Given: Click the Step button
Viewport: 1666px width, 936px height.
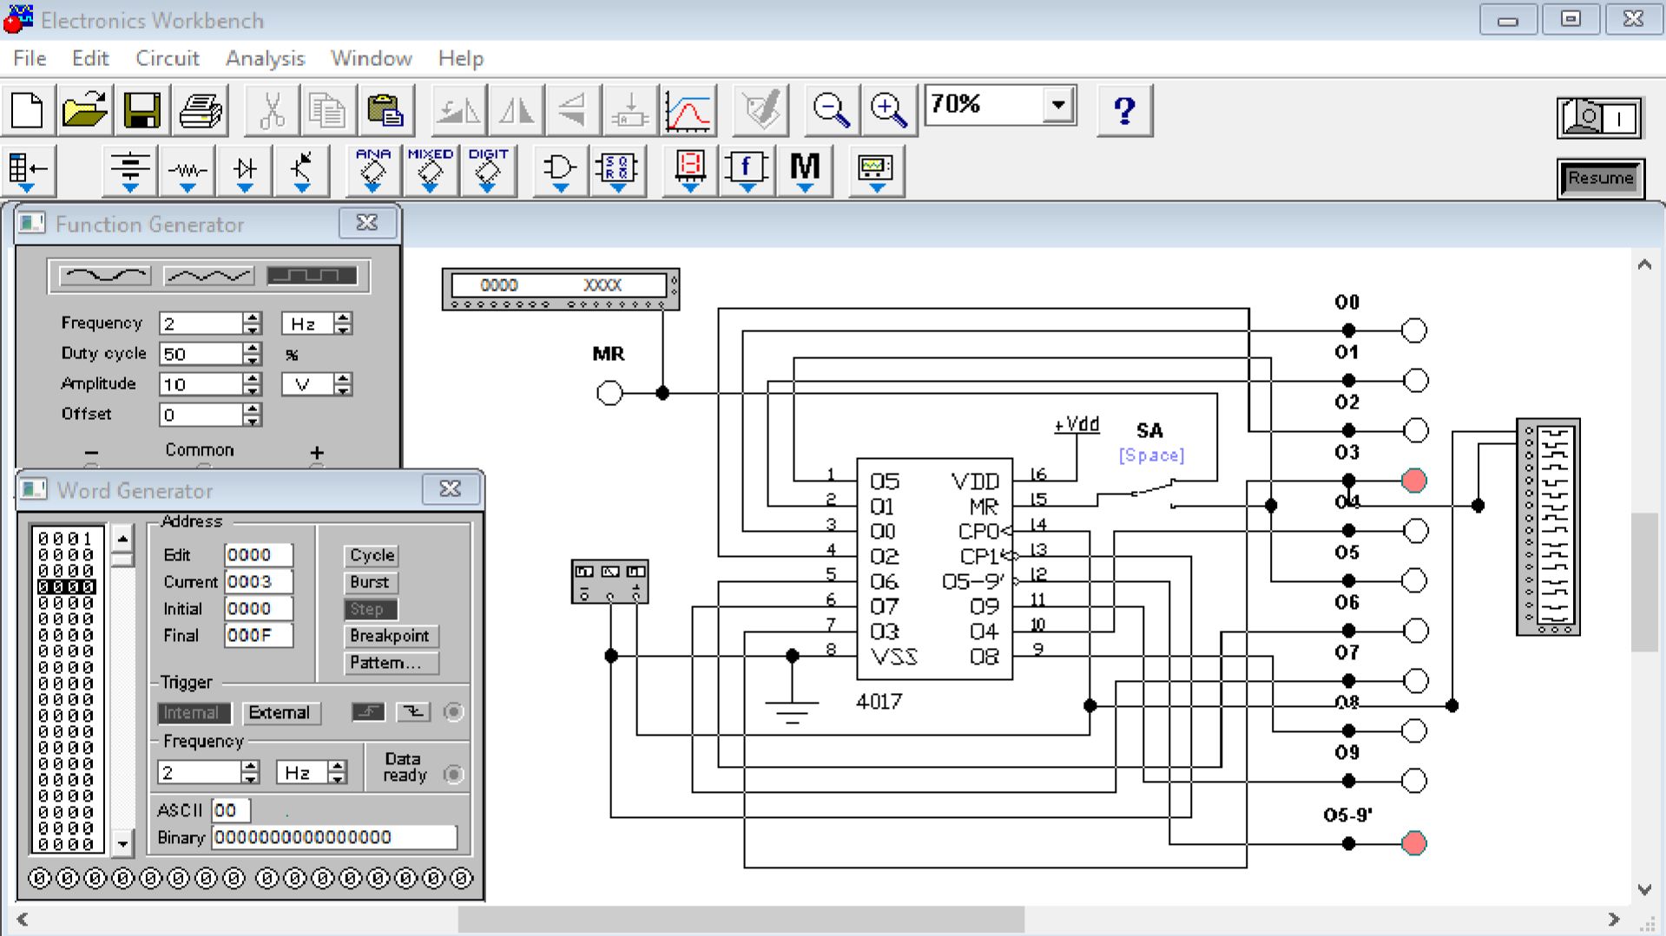Looking at the screenshot, I should click(x=370, y=609).
